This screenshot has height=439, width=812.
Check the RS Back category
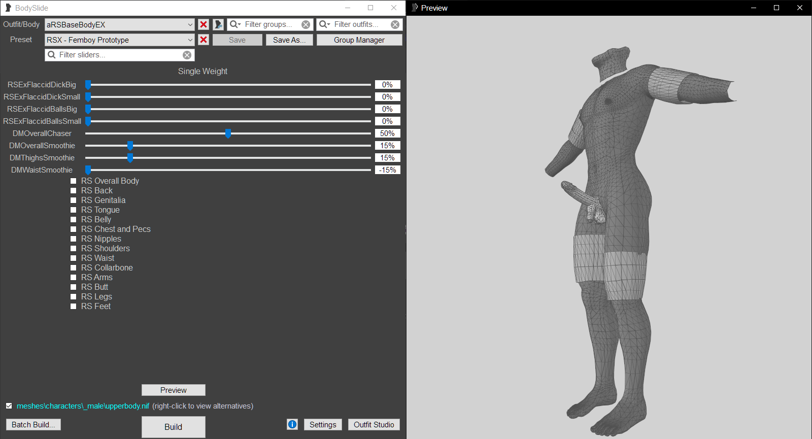coord(73,190)
